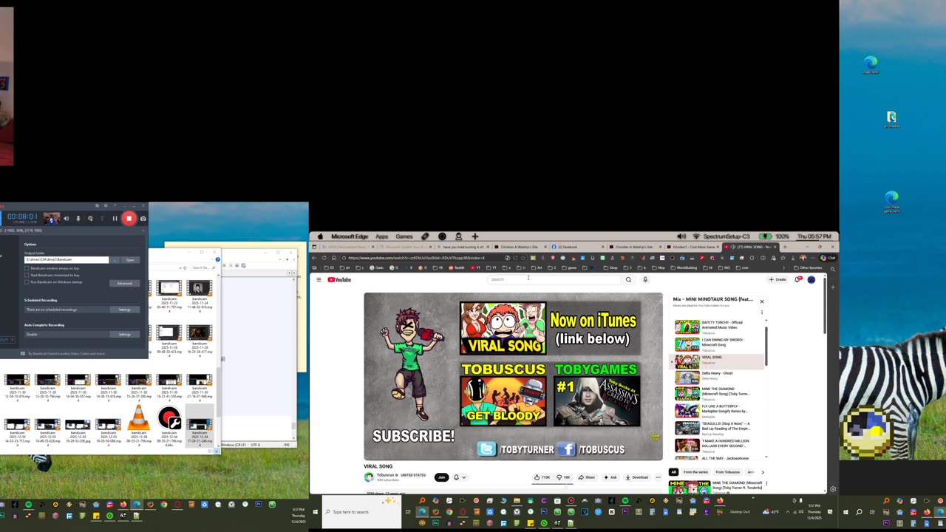The image size is (946, 532).
Task: Switch to 'have you tried turning it off' tab
Action: [x=462, y=247]
